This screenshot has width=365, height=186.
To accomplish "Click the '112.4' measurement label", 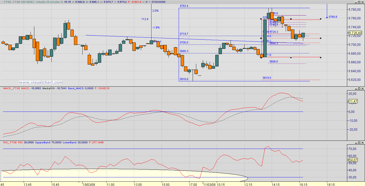I will pos(145,19).
